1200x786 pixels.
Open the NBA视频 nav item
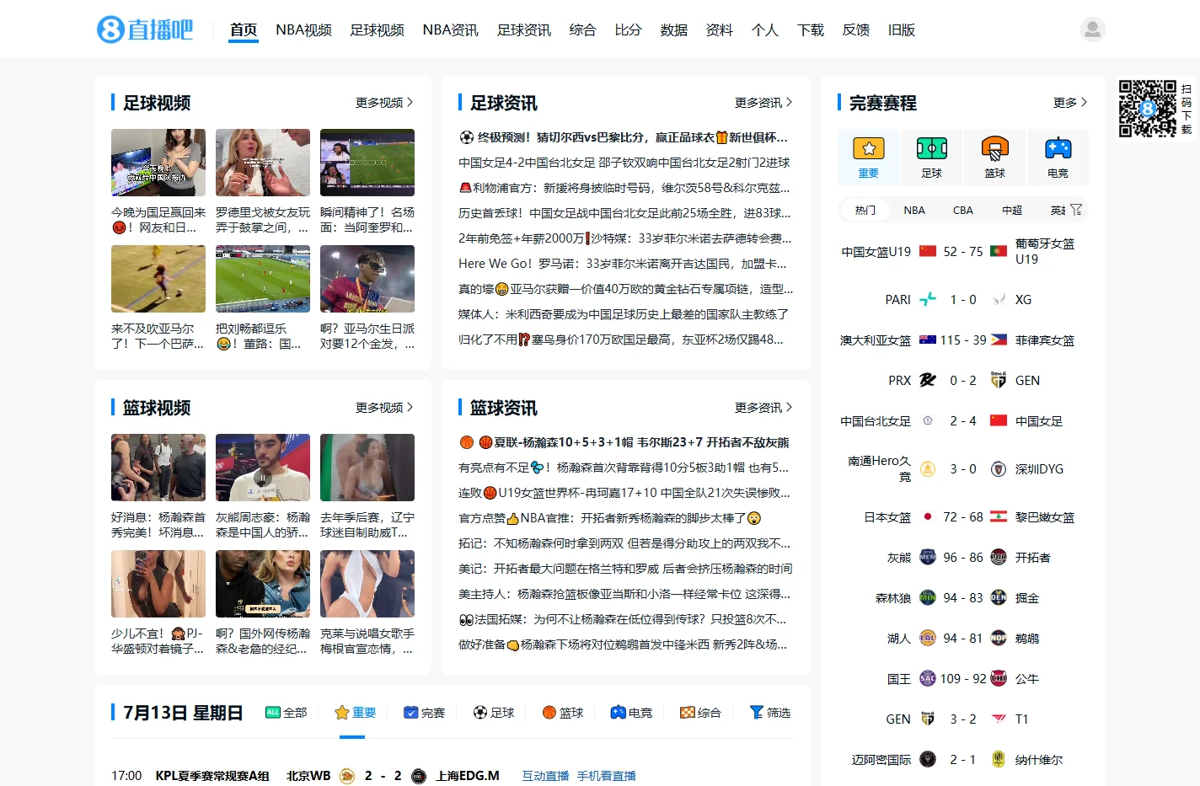point(303,29)
